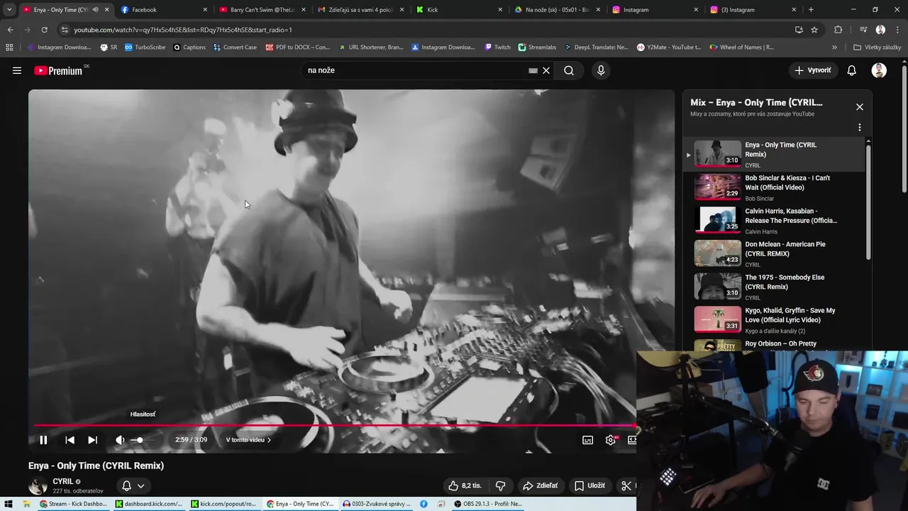The image size is (908, 511).
Task: Run search with the magnifier button
Action: pyautogui.click(x=569, y=70)
